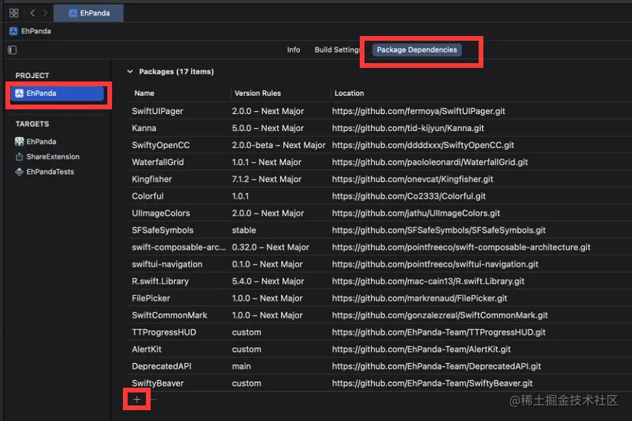The width and height of the screenshot is (632, 421).
Task: Click the ShareExtension target icon
Action: click(x=19, y=156)
